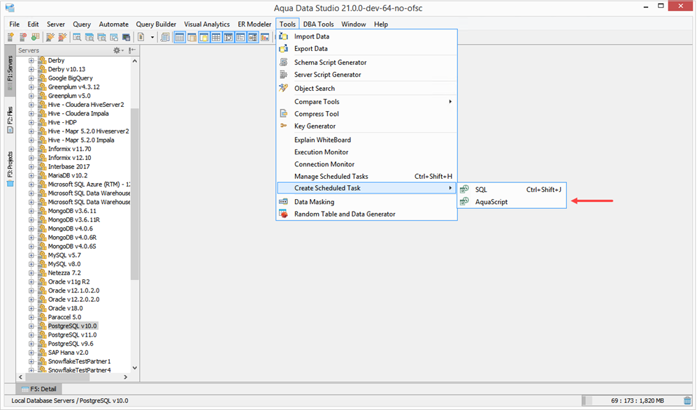This screenshot has width=697, height=410.
Task: Expand the SAP Hana v2.0 node
Action: pyautogui.click(x=31, y=353)
